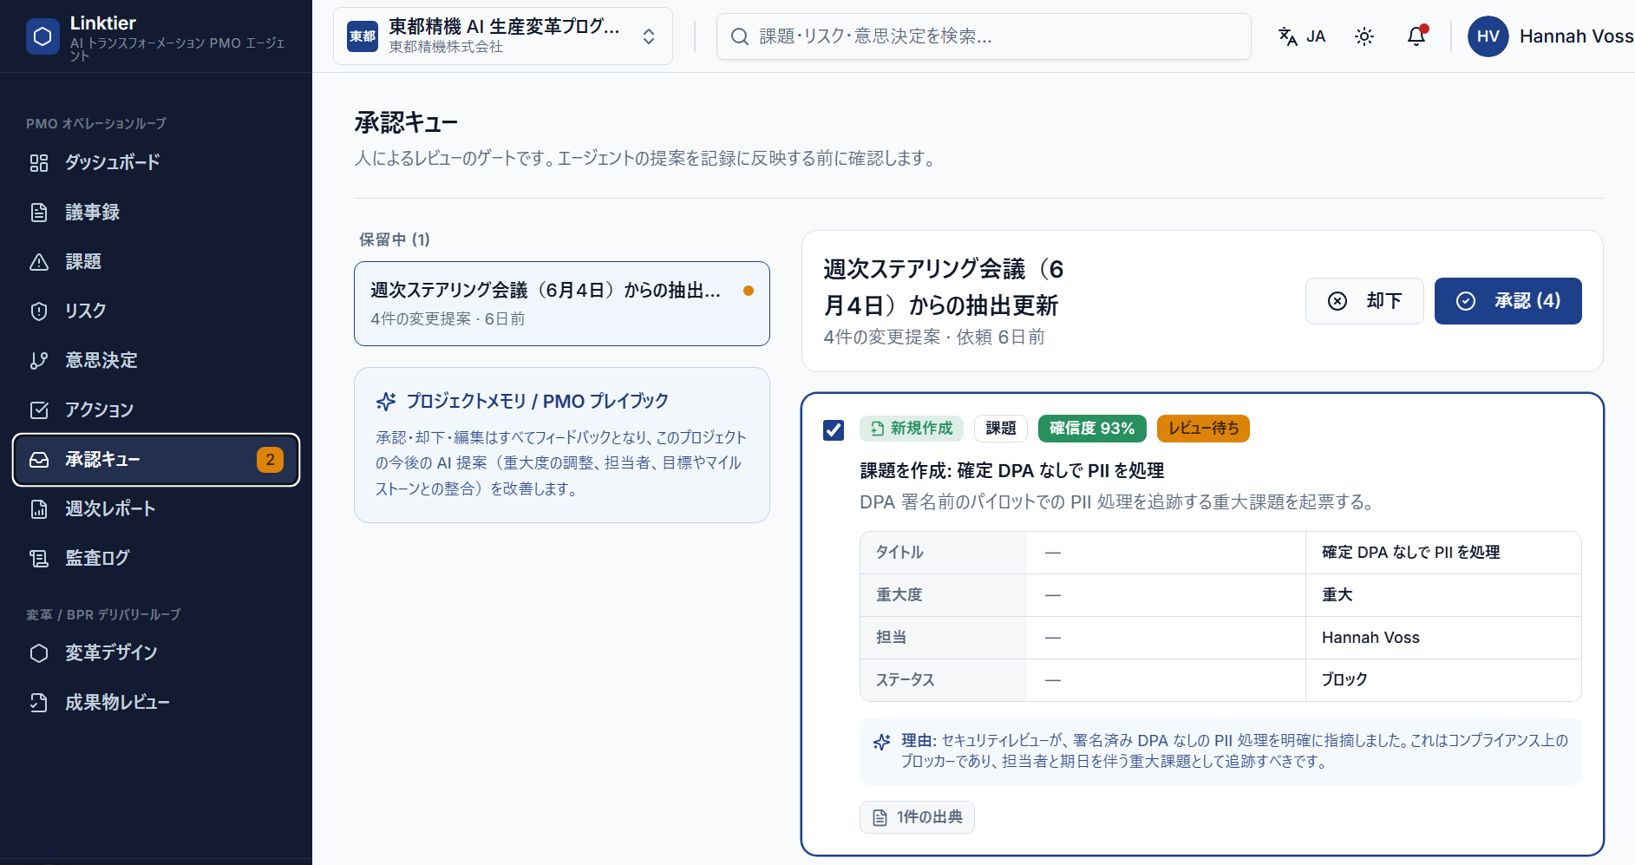Click the 理由 sparkle icon
The height and width of the screenshot is (865, 1635).
882,742
